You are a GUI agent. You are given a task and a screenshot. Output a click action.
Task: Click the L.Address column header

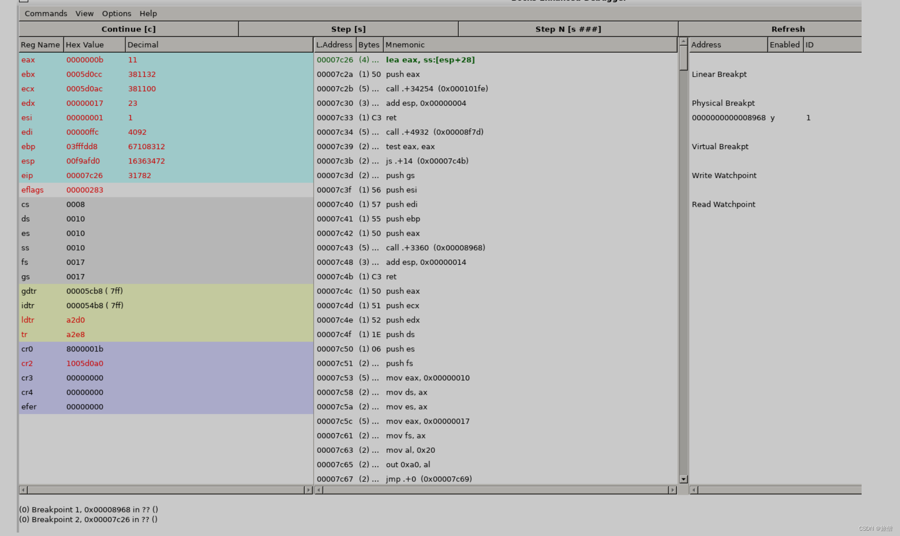pyautogui.click(x=335, y=45)
